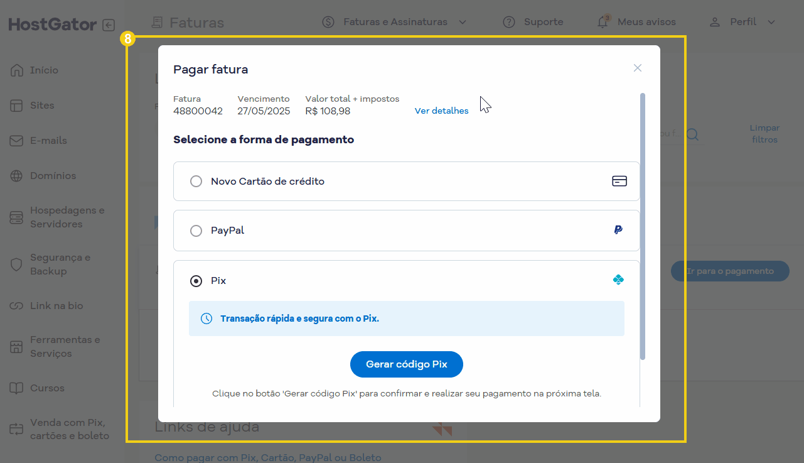Viewport: 804px width, 463px height.
Task: Click Limpar filtros link behind dialog
Action: (x=764, y=134)
